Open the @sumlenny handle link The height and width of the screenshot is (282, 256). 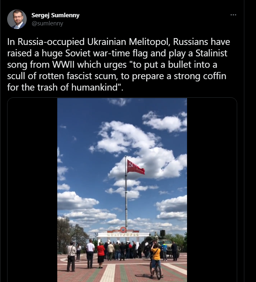tap(47, 23)
